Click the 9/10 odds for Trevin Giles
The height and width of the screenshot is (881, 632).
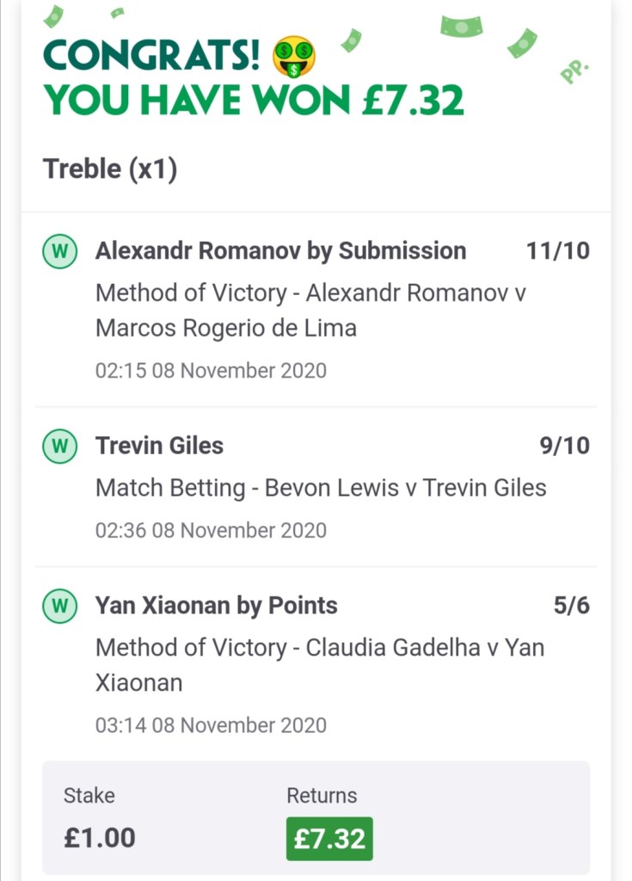tap(564, 446)
